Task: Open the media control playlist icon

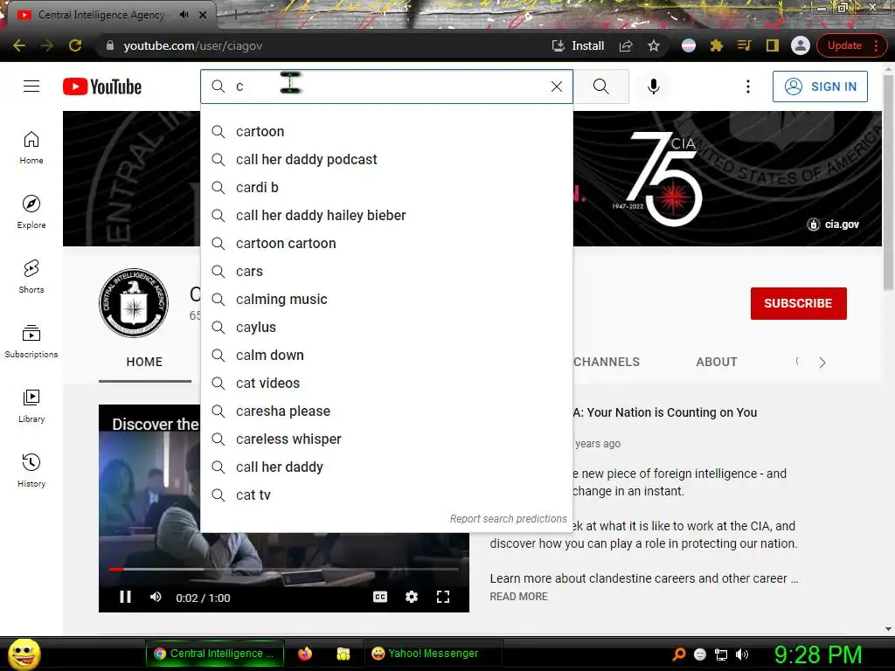Action: click(x=745, y=45)
